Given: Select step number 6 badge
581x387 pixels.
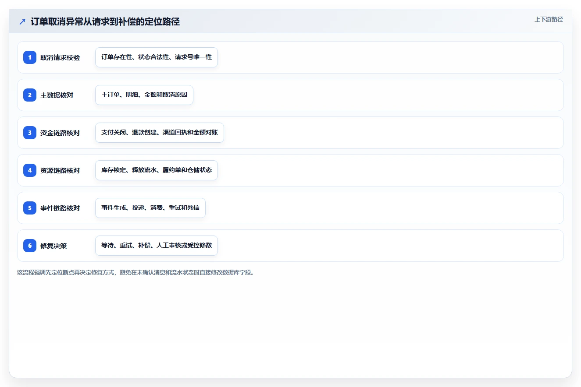Looking at the screenshot, I should tap(30, 246).
